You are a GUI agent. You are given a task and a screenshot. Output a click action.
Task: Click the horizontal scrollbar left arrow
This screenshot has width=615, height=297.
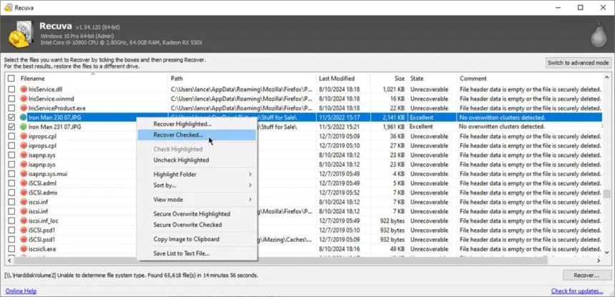click(x=9, y=261)
